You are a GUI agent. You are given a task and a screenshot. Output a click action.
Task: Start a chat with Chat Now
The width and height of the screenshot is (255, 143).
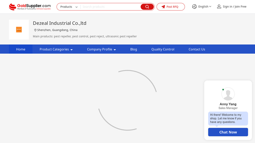tap(228, 132)
